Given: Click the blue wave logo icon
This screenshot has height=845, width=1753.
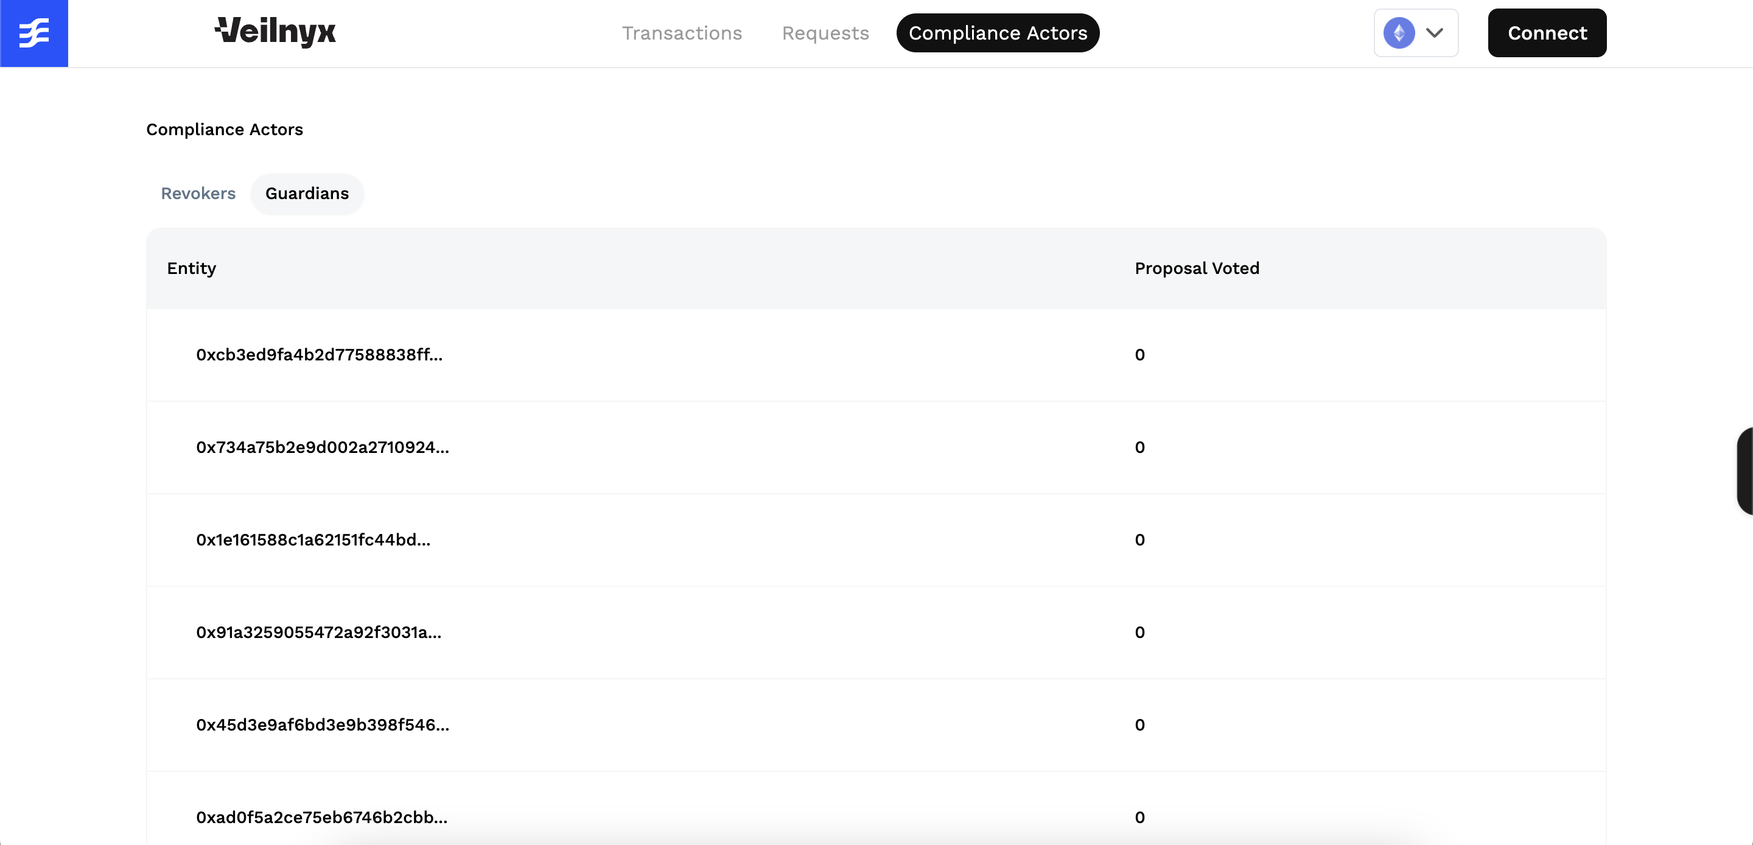Looking at the screenshot, I should point(34,33).
